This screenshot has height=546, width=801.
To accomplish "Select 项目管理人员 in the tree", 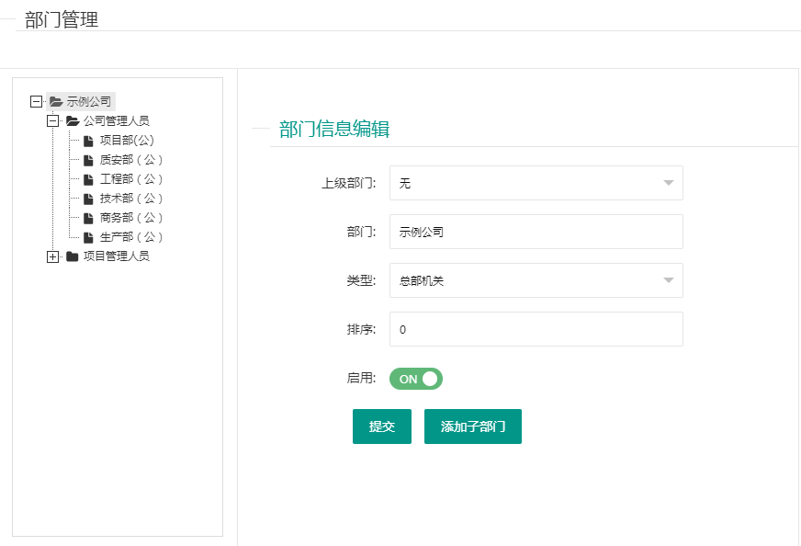I will [117, 256].
